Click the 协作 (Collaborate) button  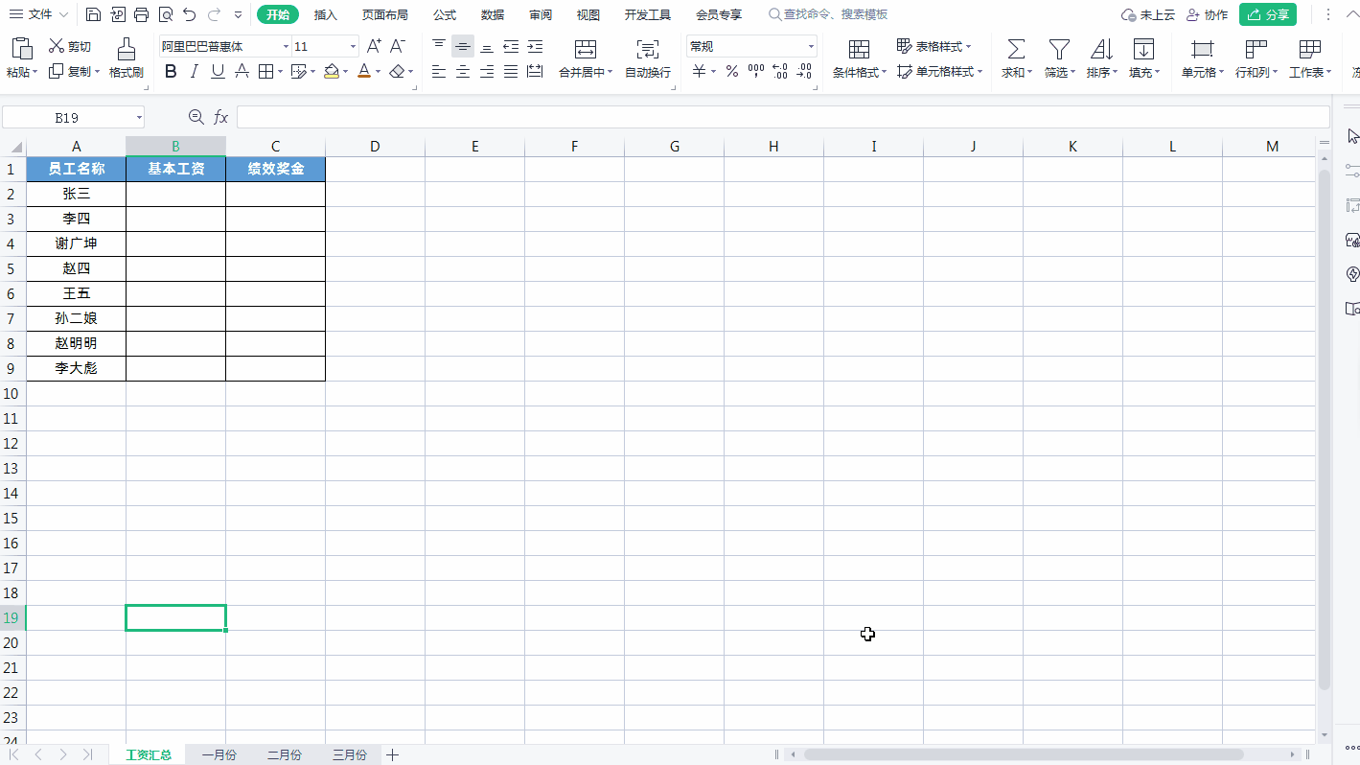coord(1207,14)
